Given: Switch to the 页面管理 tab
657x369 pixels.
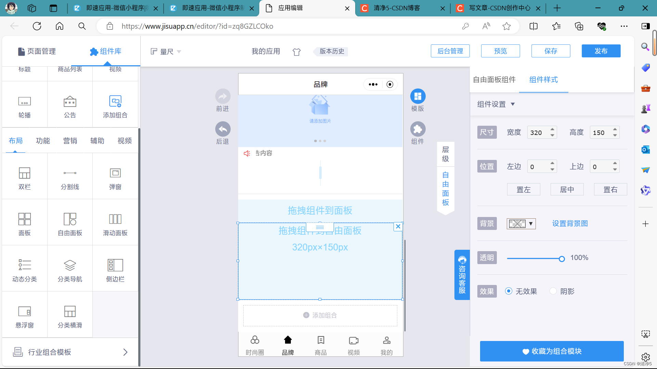Looking at the screenshot, I should [x=37, y=51].
